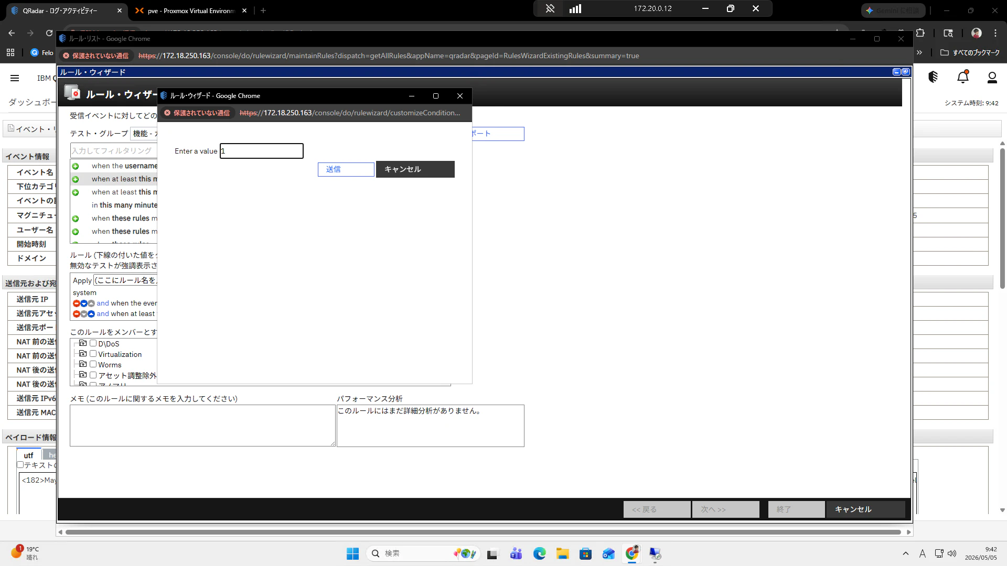The width and height of the screenshot is (1007, 566).
Task: Switch to the pve Proxmox browser tab
Action: pyautogui.click(x=190, y=10)
